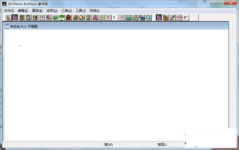
Task: Select the roof tool
Action: point(82,18)
